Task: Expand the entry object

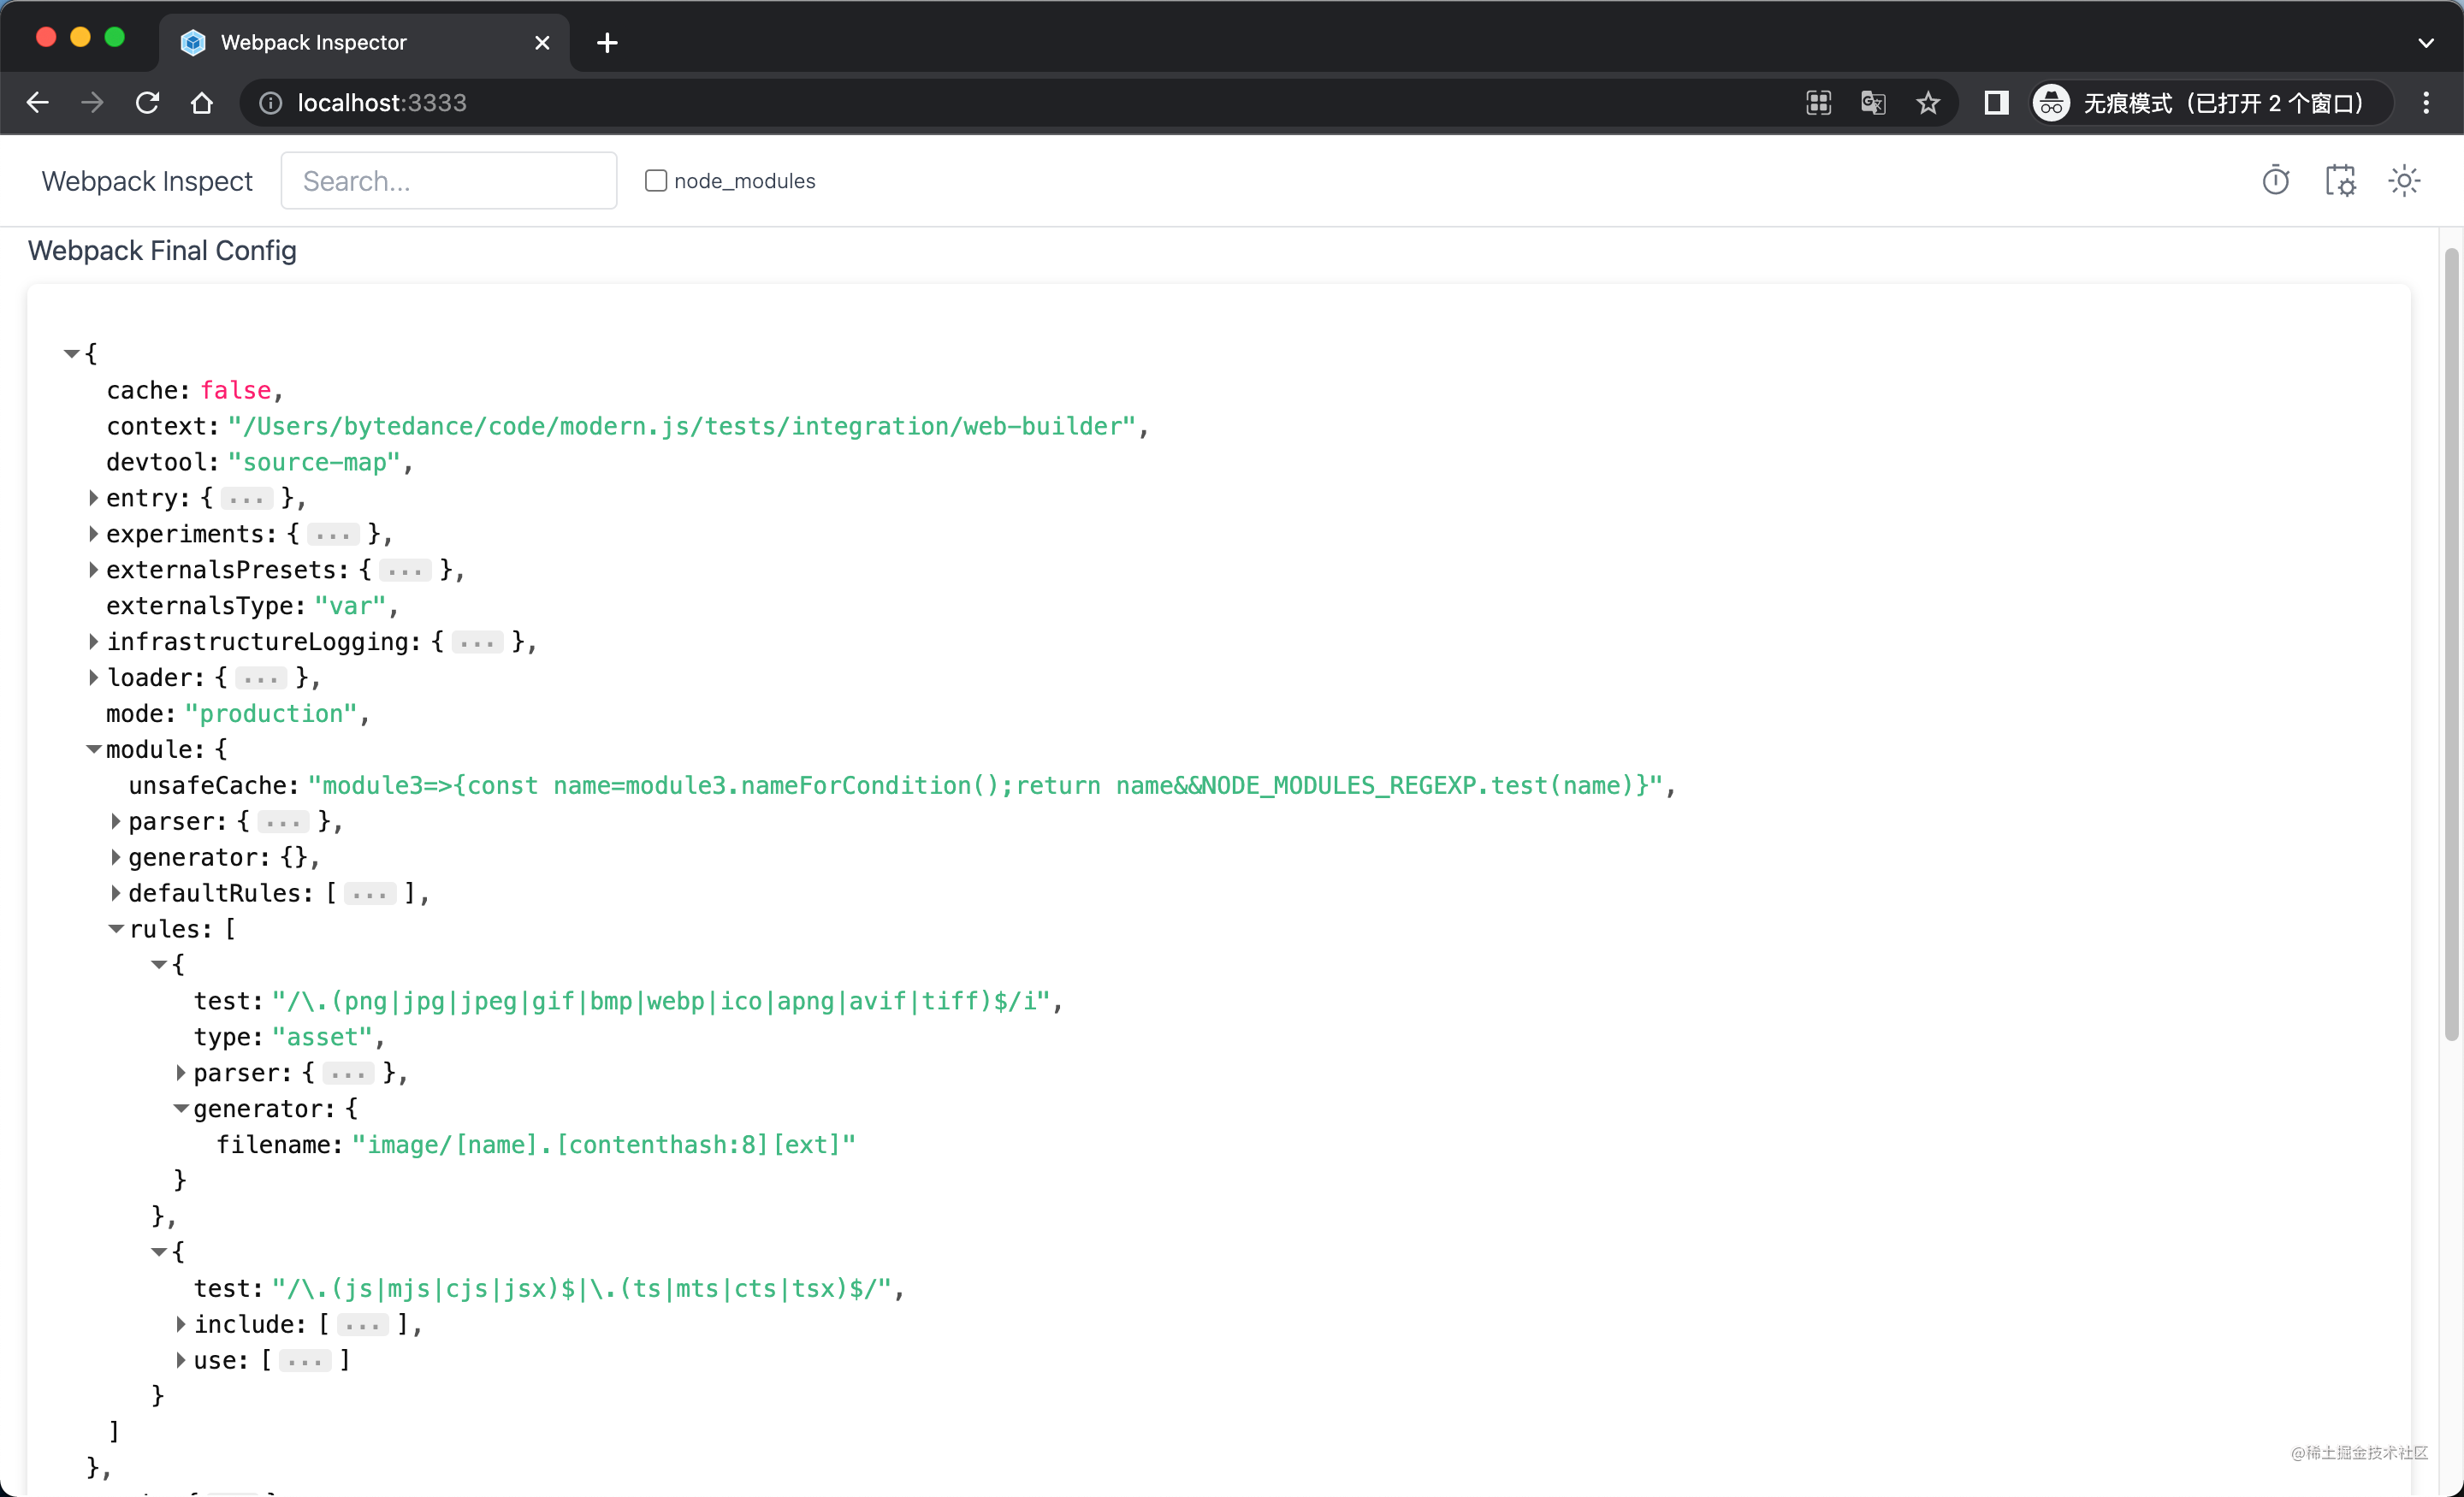Action: 94,498
